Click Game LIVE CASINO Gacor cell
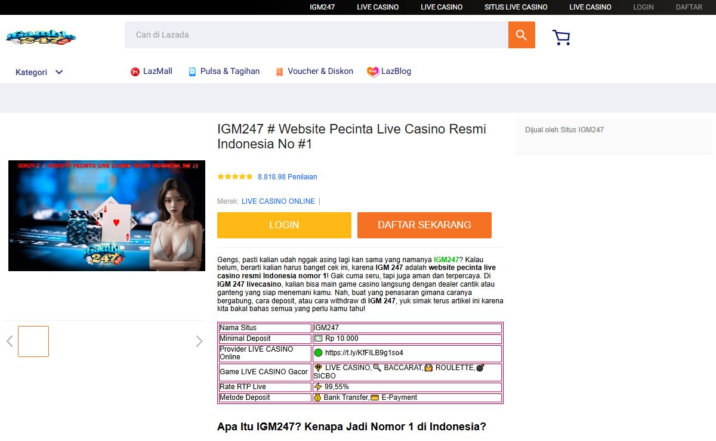The image size is (716, 441). (x=265, y=372)
